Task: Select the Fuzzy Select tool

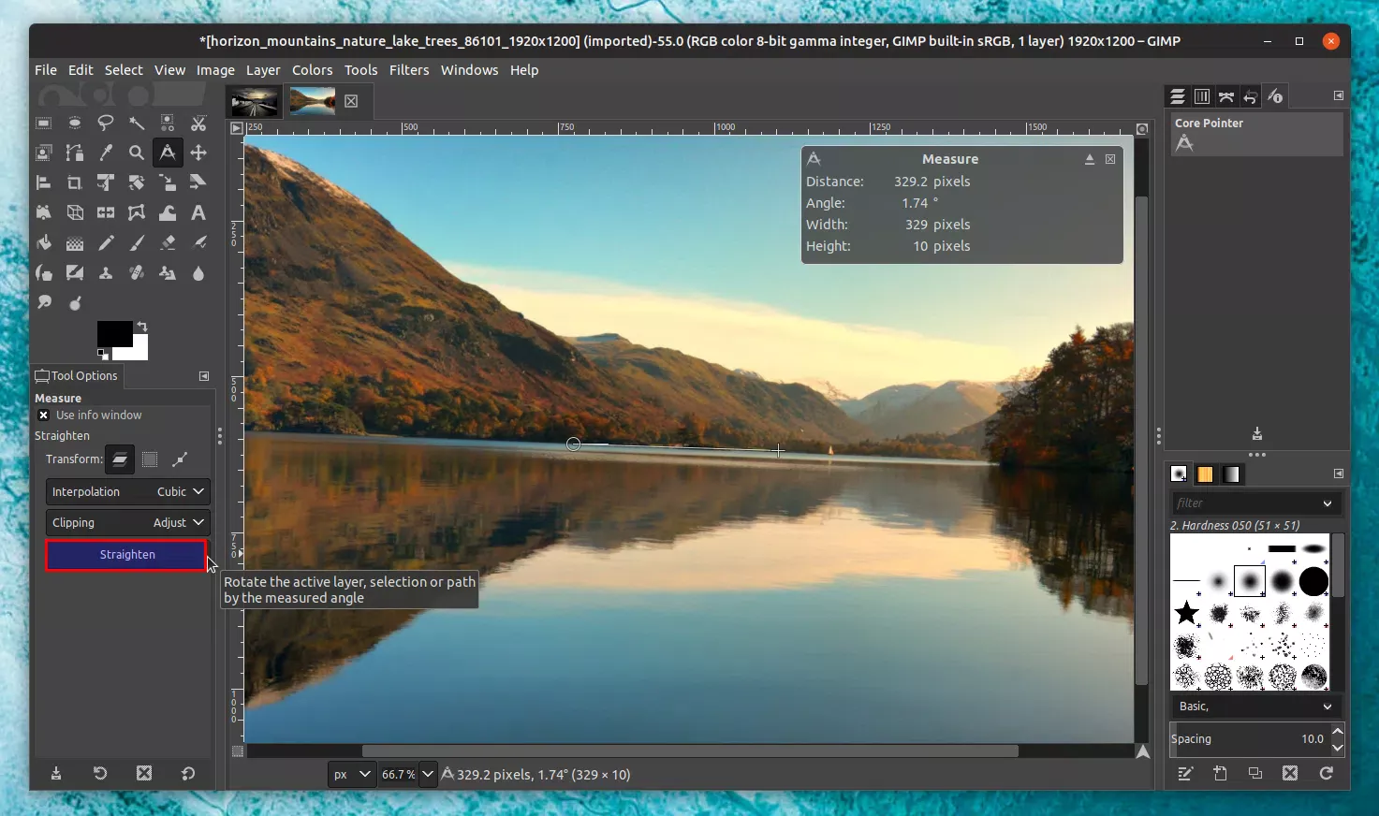Action: click(x=138, y=123)
